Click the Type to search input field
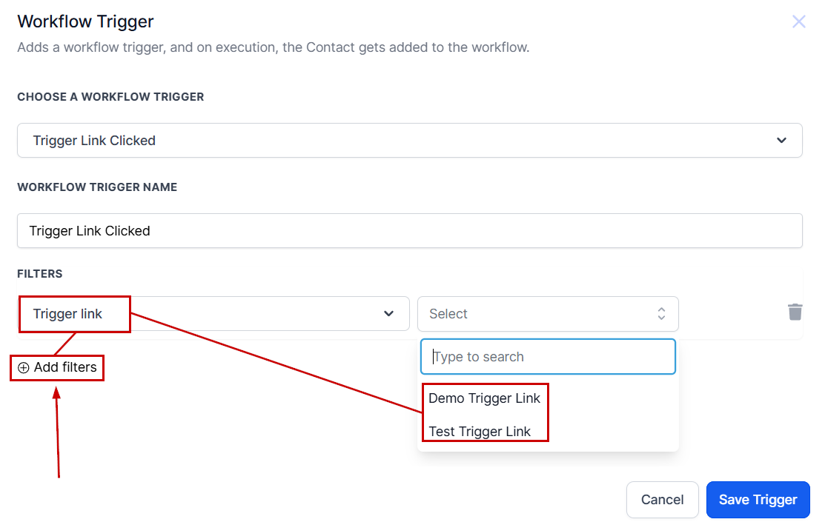 (x=549, y=356)
